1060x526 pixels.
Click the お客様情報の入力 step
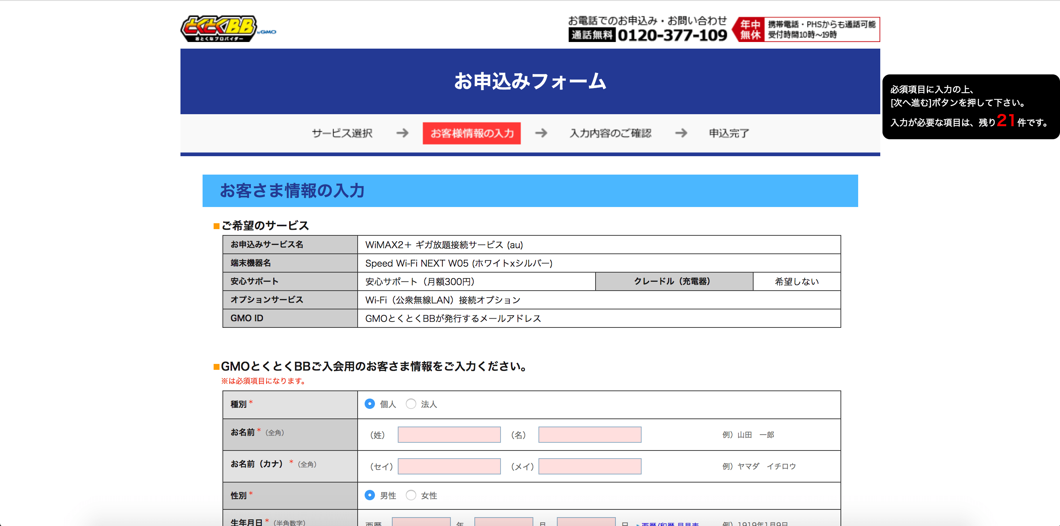[471, 133]
